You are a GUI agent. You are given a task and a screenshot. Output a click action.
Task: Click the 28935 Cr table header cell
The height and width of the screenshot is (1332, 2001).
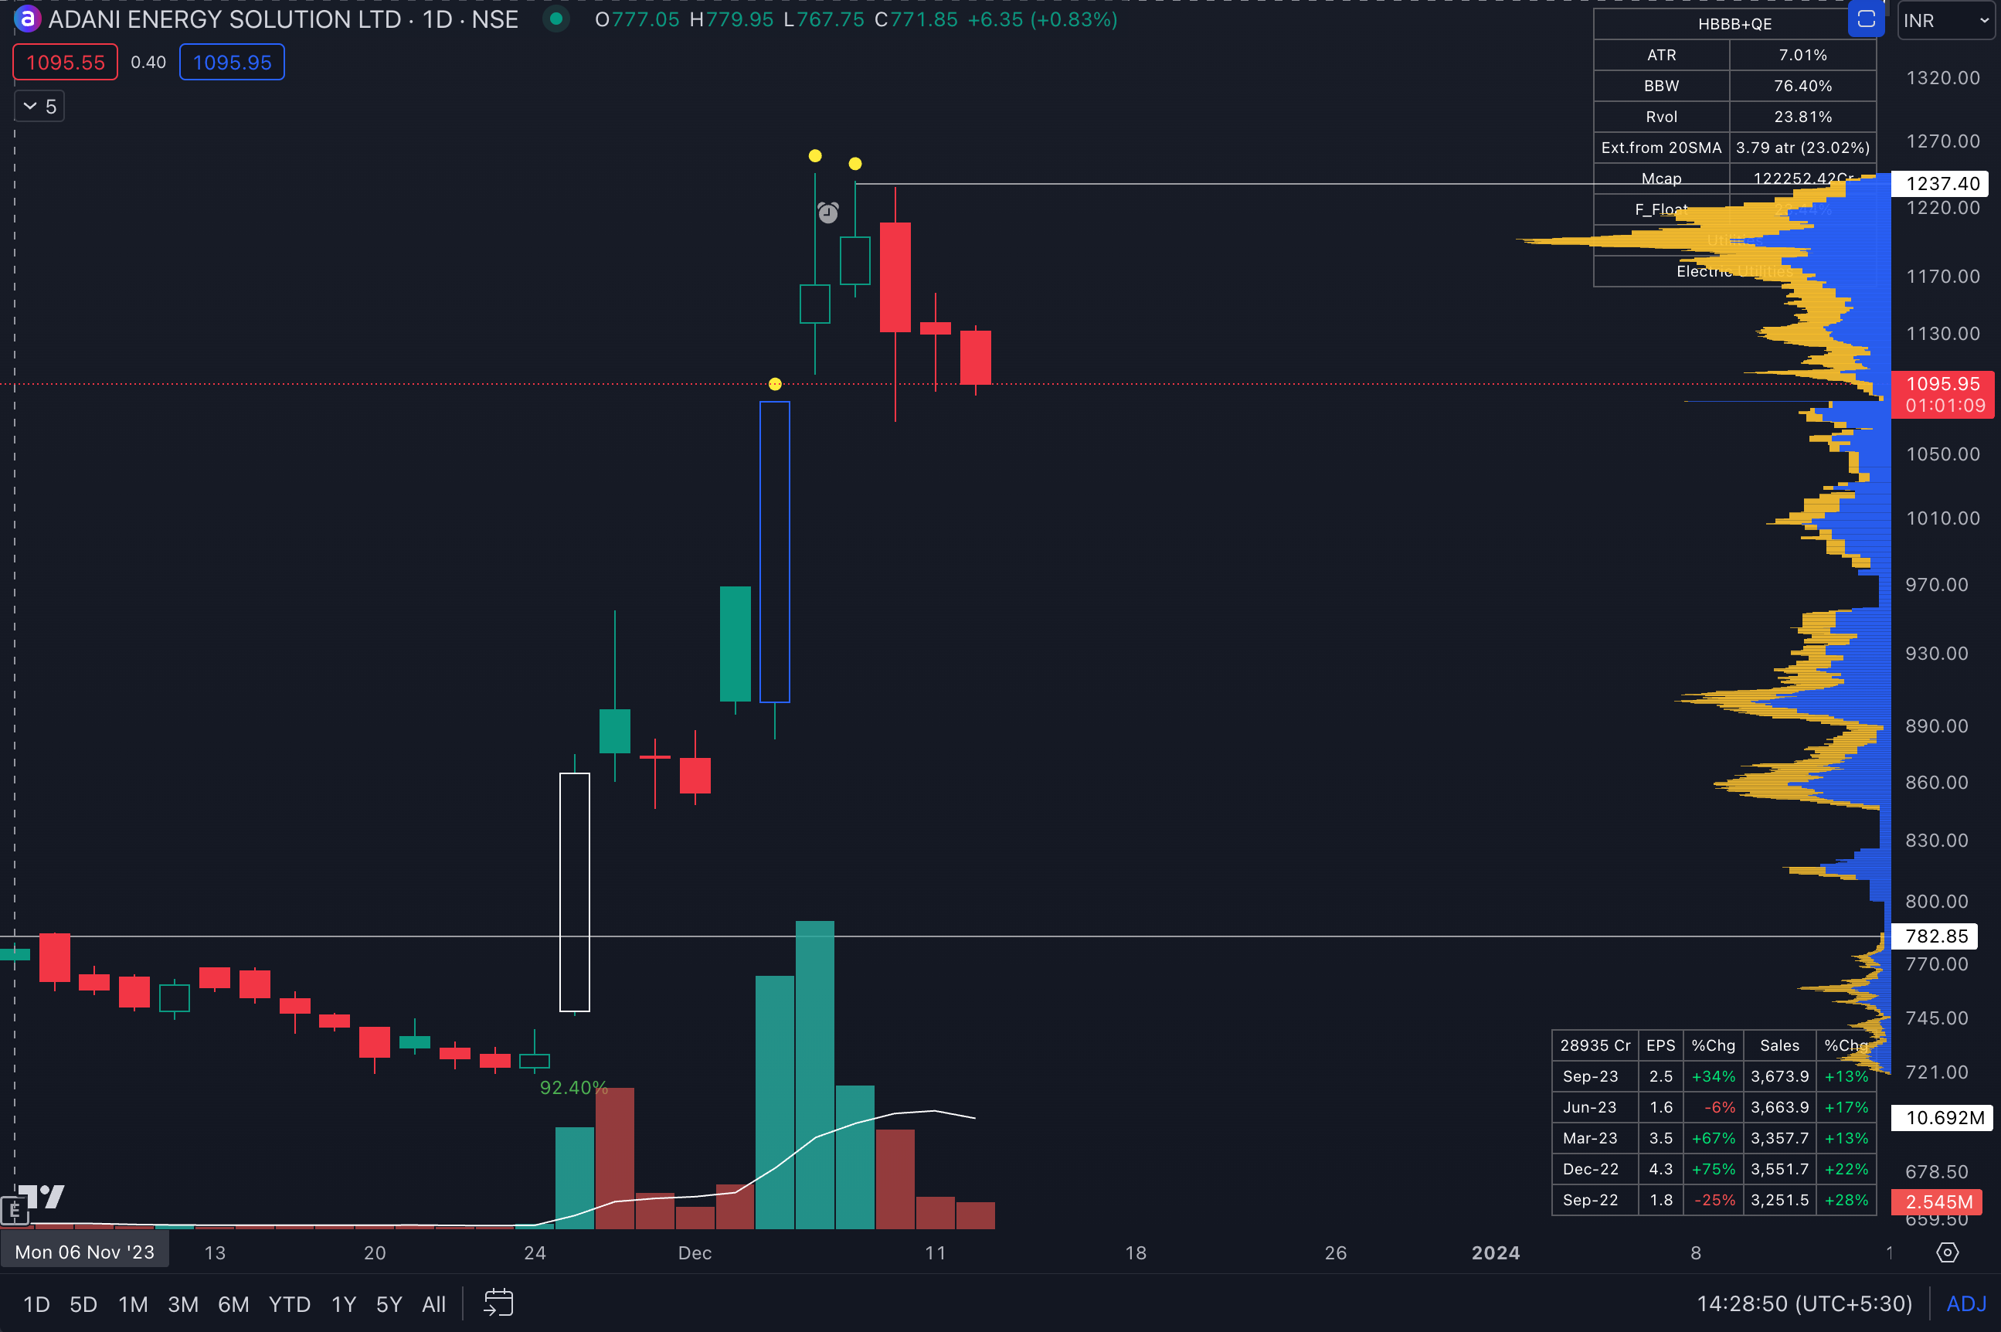pyautogui.click(x=1595, y=1045)
